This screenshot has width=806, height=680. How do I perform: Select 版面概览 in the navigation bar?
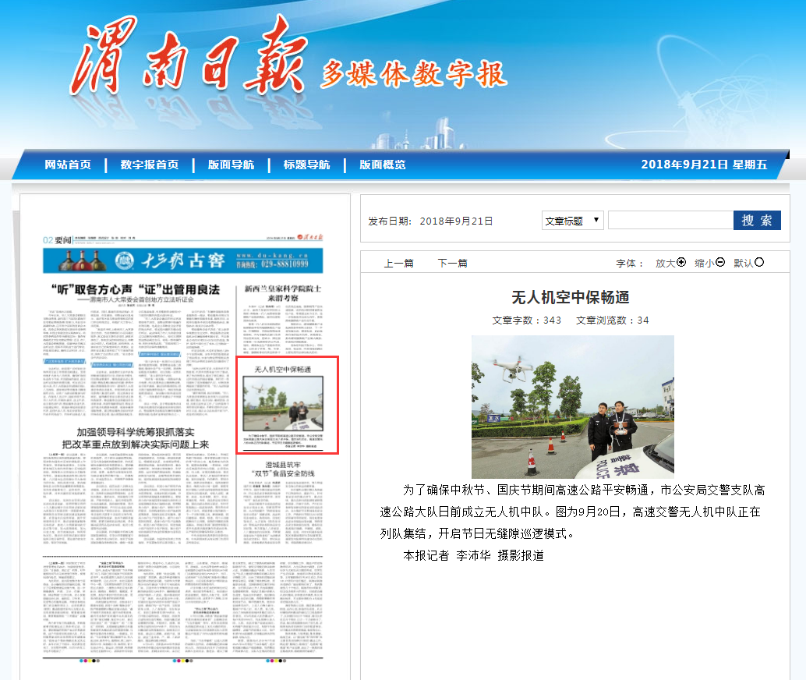coord(382,165)
